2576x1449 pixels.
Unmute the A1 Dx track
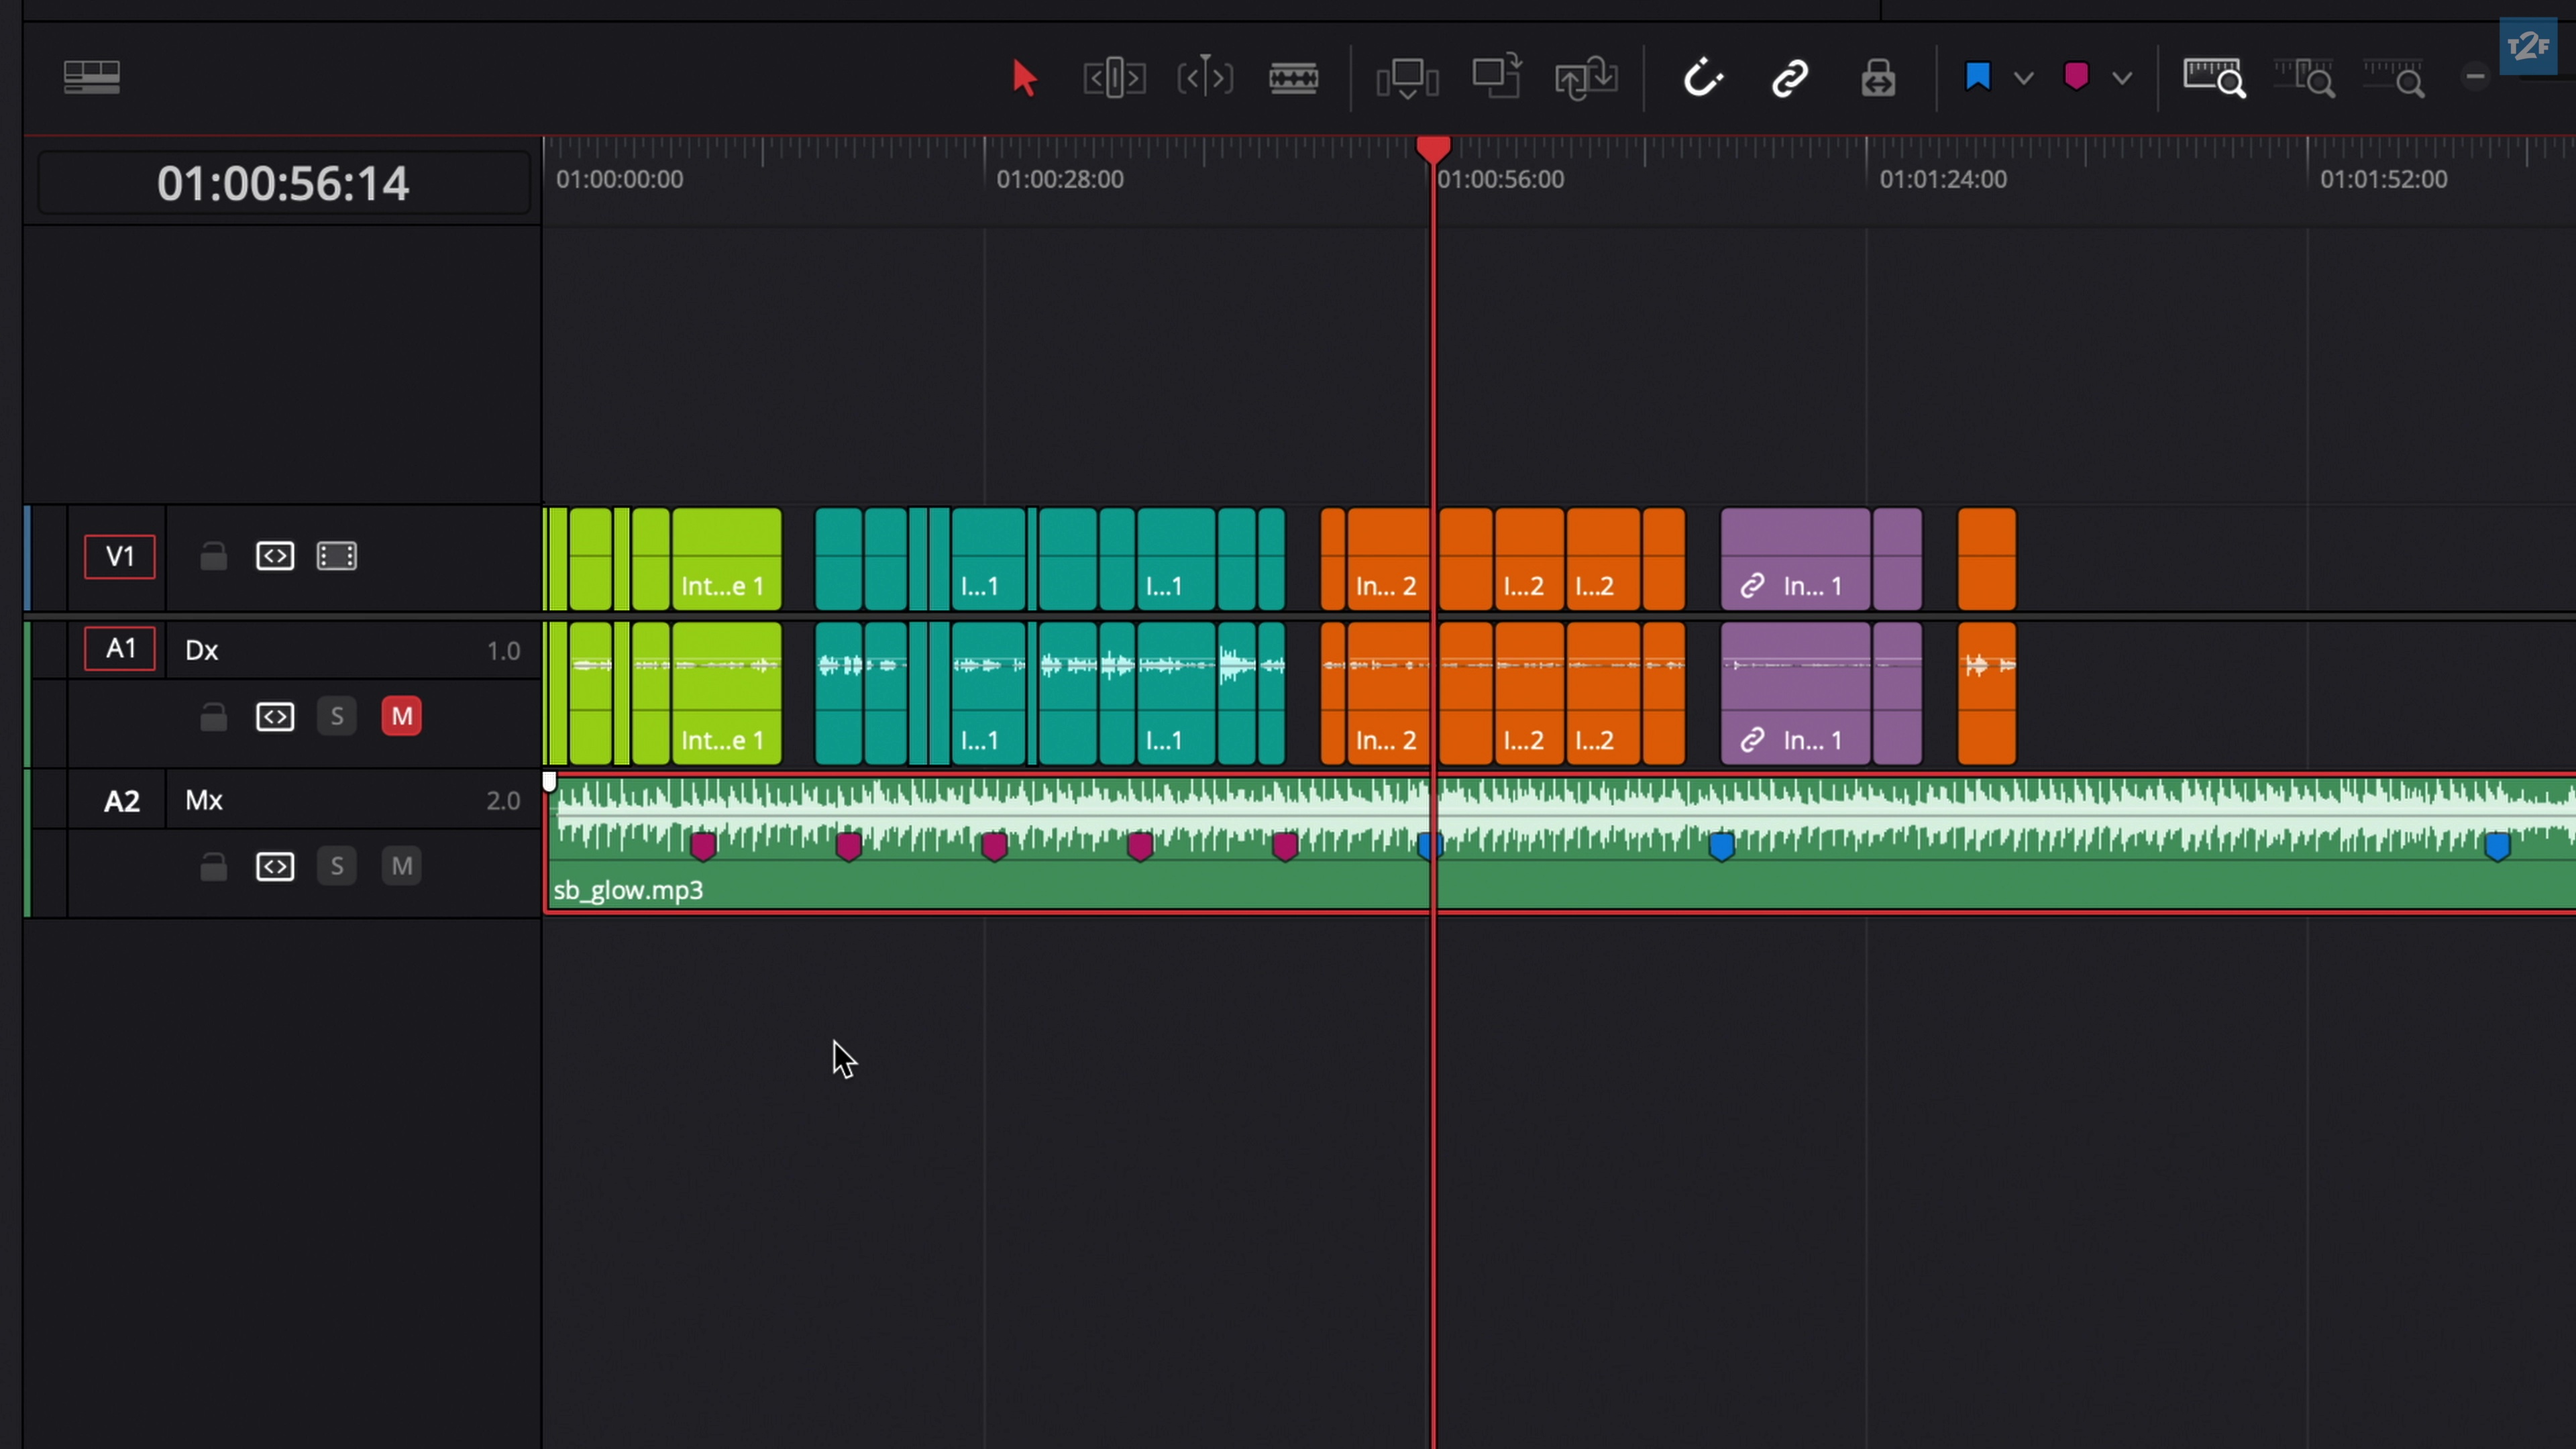point(401,716)
